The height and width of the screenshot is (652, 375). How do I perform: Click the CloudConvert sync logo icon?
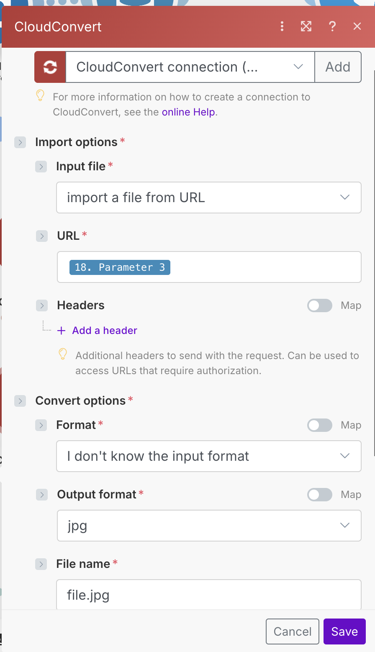point(50,67)
